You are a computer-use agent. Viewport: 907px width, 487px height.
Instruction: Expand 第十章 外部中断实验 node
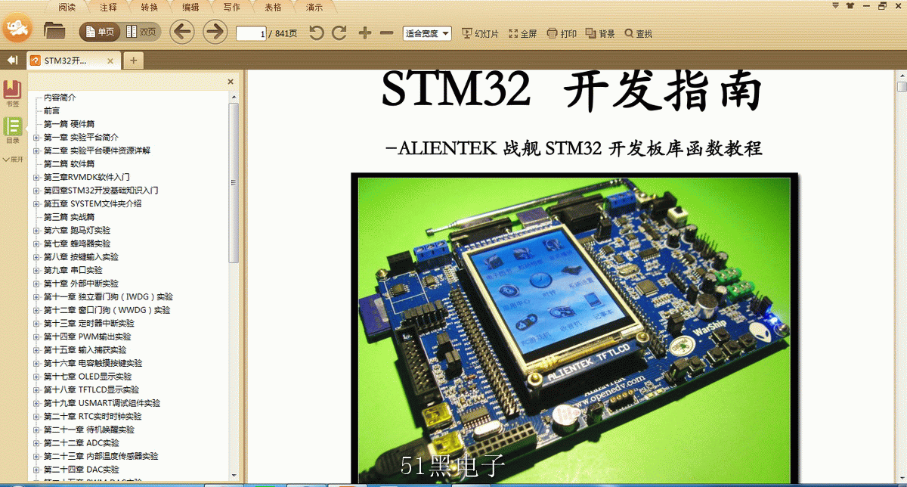(x=36, y=284)
